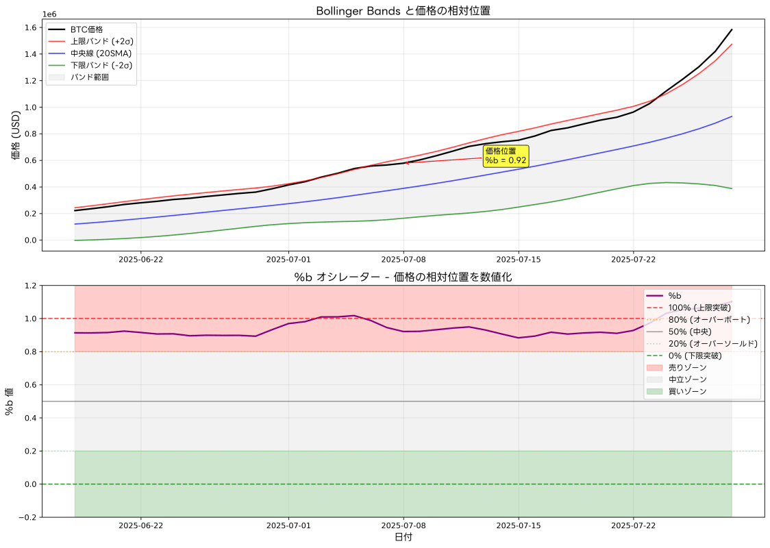Screen dimensions: 770x548
Task: Open the 80% (オーバーボート) legend item
Action: click(x=655, y=319)
